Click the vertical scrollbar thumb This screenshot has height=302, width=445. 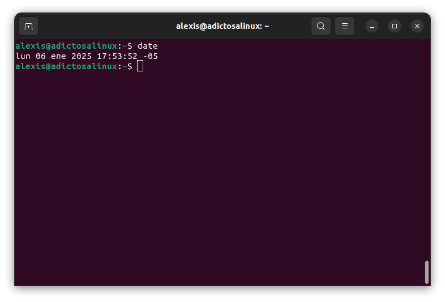[x=426, y=272]
